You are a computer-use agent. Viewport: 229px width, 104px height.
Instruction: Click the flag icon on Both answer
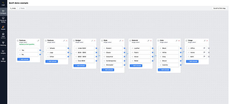pyautogui.click(x=204, y=57)
